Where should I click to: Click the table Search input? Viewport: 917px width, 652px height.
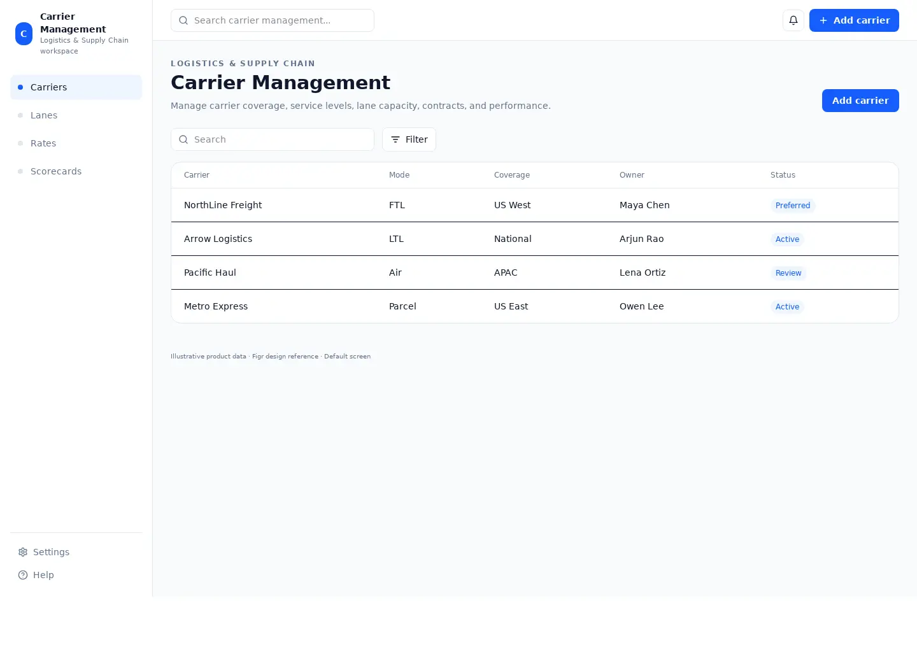pos(273,139)
